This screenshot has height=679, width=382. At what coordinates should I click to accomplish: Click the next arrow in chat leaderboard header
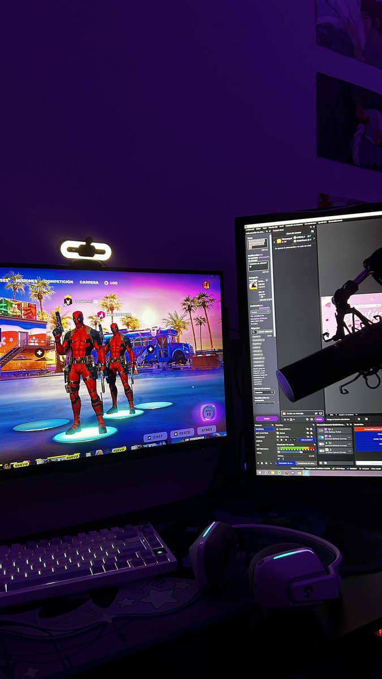tap(314, 238)
